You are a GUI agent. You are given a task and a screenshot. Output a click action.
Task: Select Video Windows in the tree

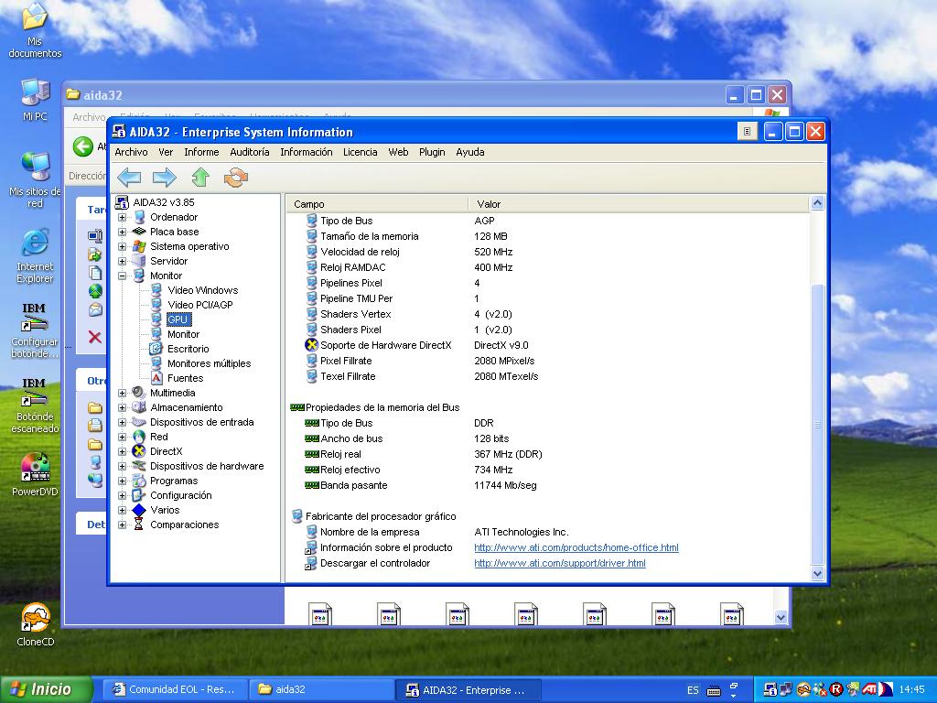click(x=202, y=290)
